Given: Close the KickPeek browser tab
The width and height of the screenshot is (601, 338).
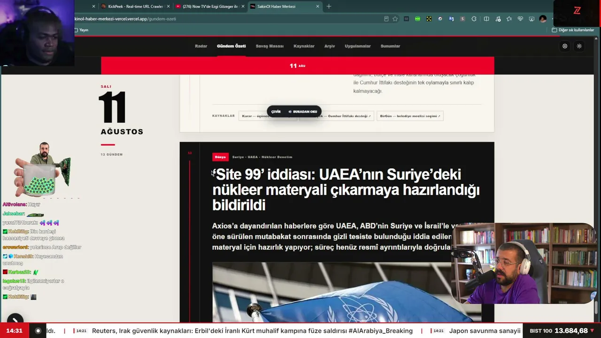Looking at the screenshot, I should 168,7.
